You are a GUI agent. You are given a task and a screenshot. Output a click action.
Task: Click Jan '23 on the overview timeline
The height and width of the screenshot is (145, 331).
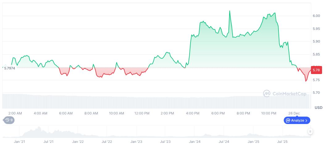coord(136,142)
